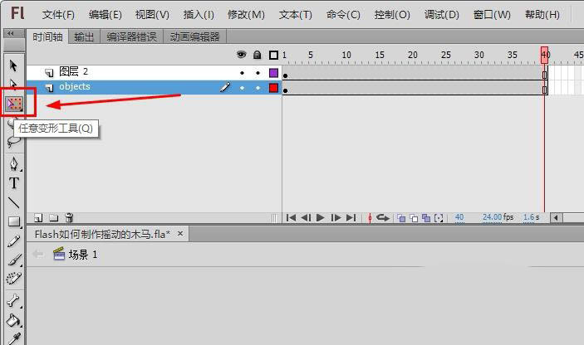The image size is (584, 345).
Task: Select the black arrow Selection tool
Action: click(13, 66)
